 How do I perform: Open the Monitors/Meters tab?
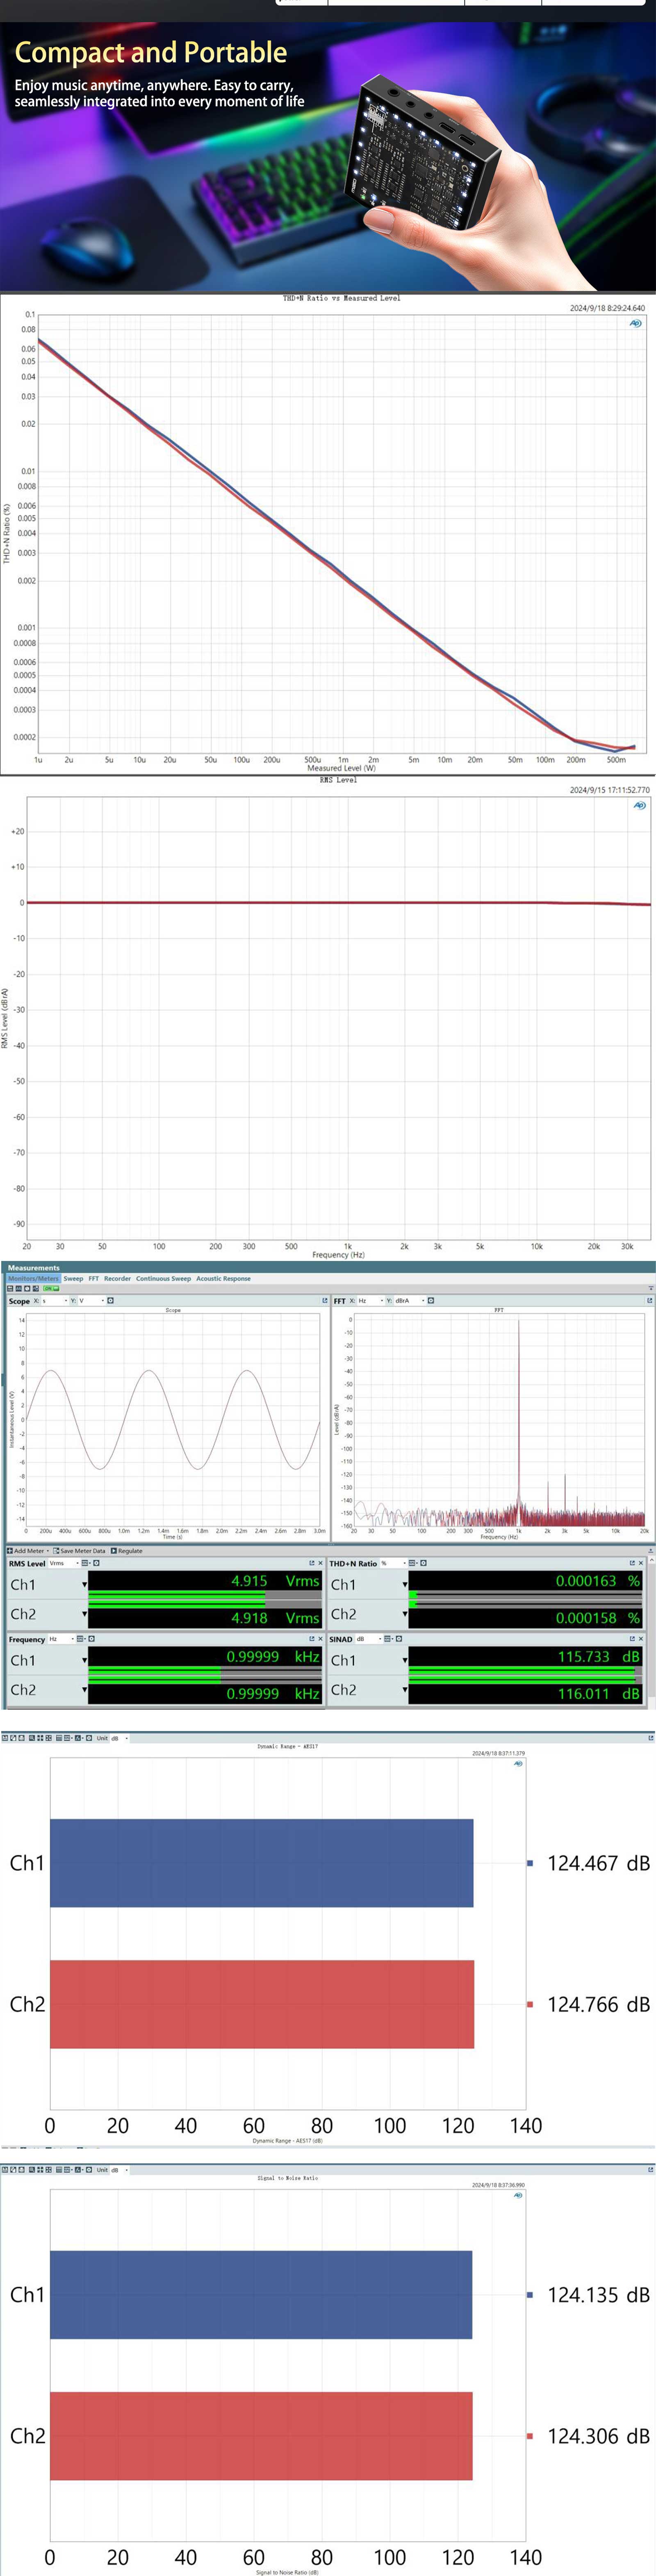(33, 1278)
